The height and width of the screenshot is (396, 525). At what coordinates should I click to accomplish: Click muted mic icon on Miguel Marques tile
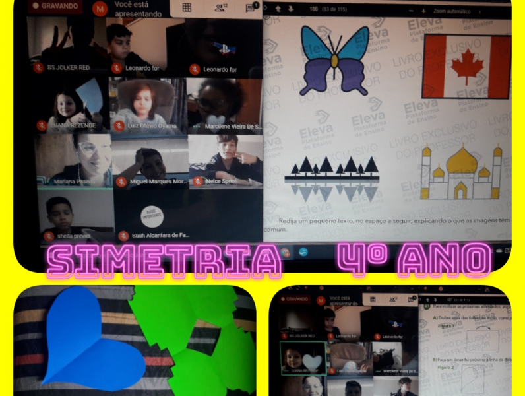pos(121,182)
